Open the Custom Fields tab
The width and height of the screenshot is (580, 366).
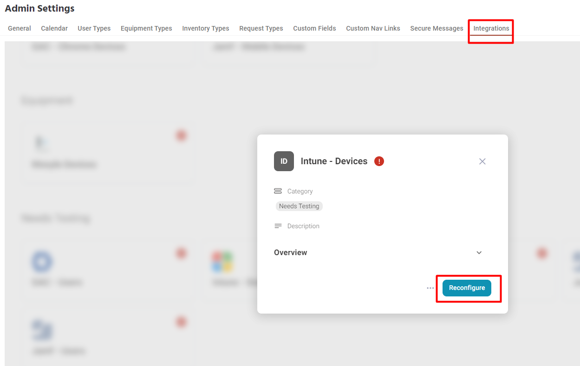(x=314, y=28)
